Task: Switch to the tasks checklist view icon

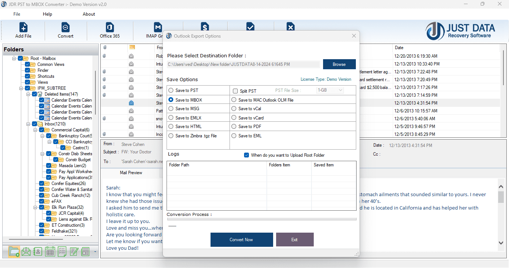Action: (x=62, y=252)
